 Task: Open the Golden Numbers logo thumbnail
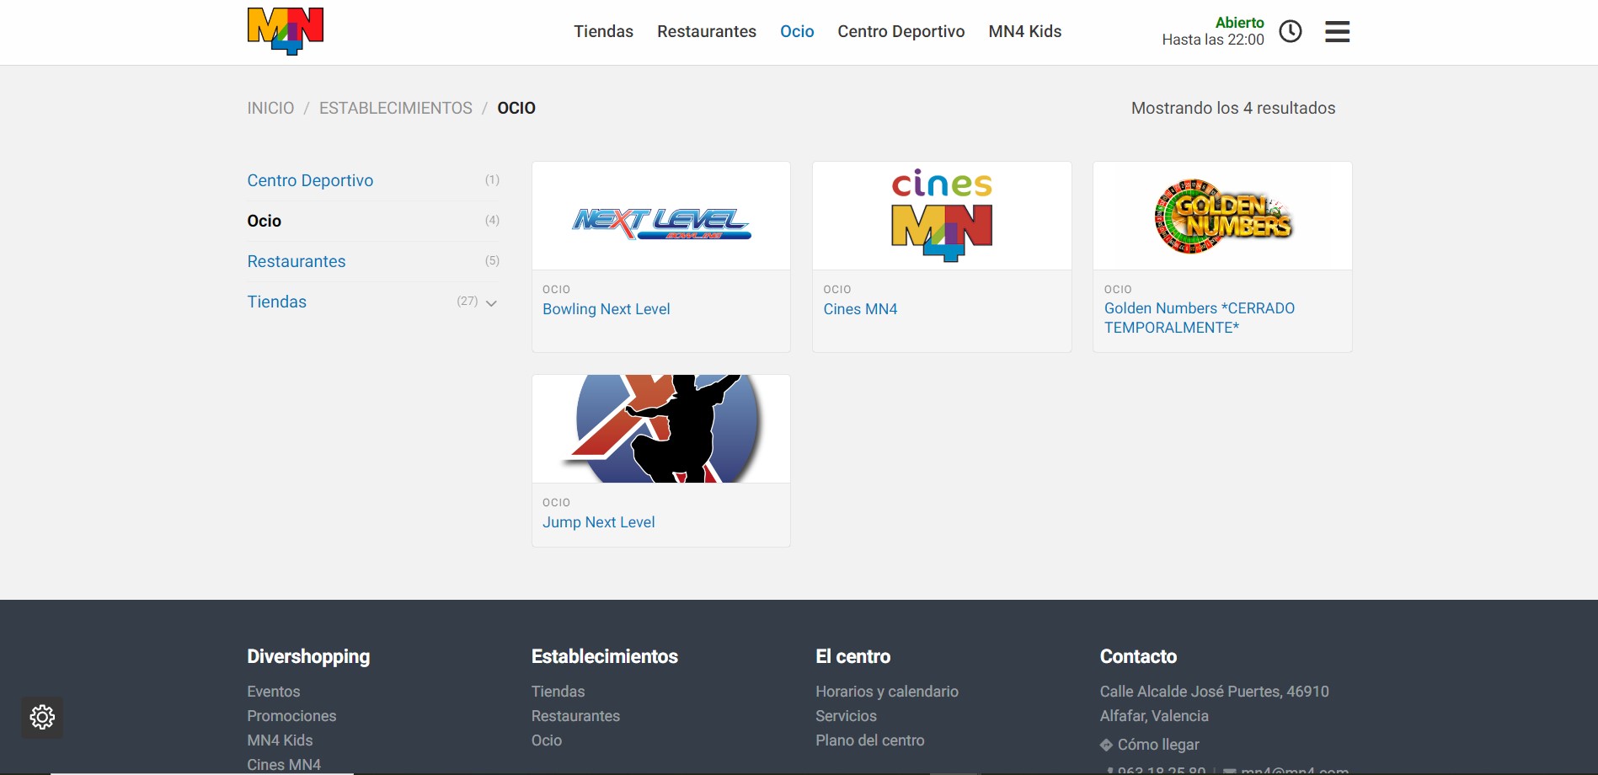point(1222,216)
